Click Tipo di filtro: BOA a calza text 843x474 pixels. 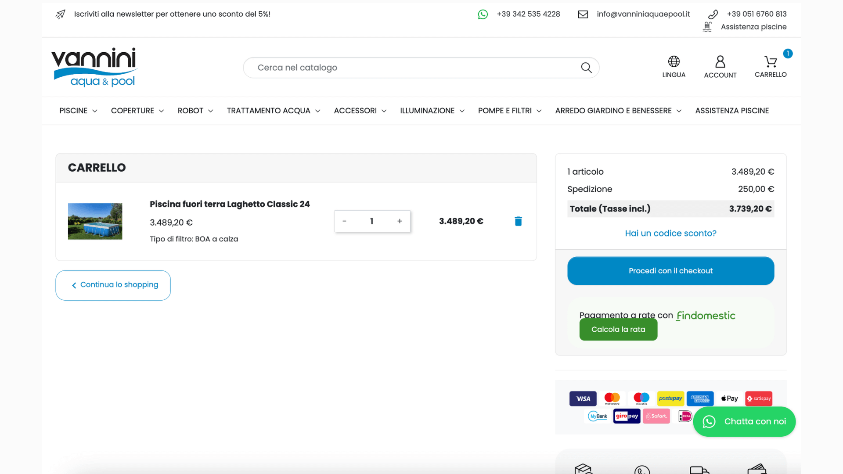(x=194, y=239)
